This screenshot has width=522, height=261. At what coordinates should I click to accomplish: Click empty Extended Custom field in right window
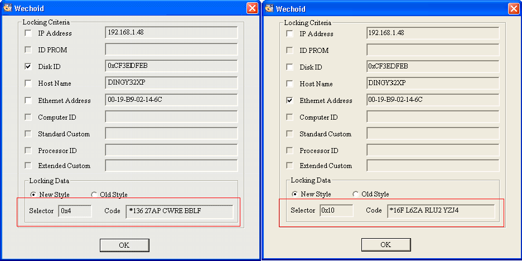[x=433, y=165]
